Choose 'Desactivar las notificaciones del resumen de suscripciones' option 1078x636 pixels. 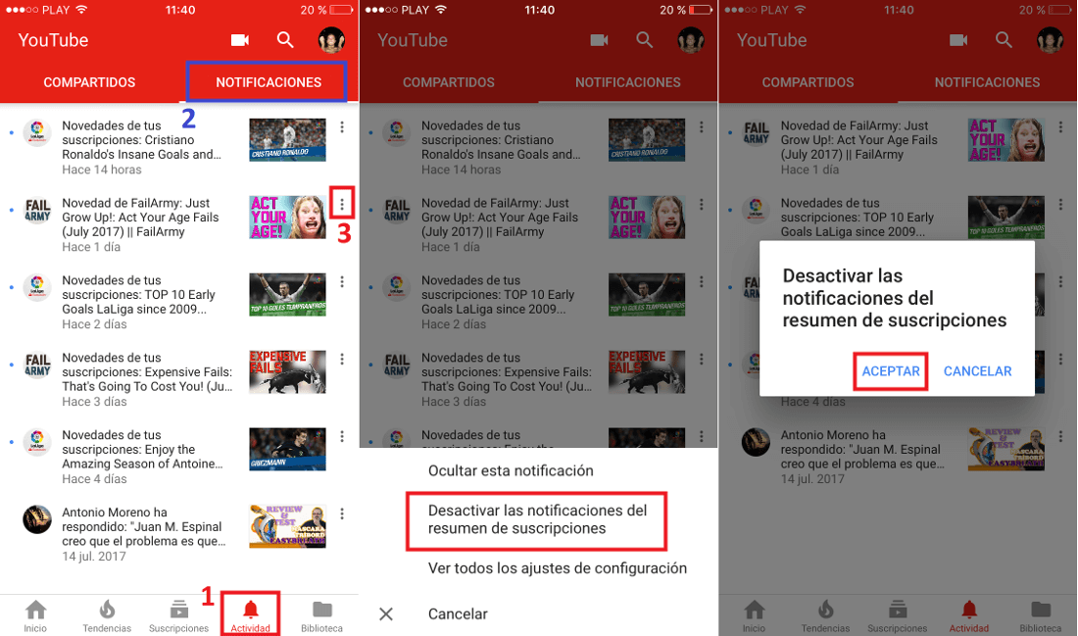pyautogui.click(x=538, y=519)
